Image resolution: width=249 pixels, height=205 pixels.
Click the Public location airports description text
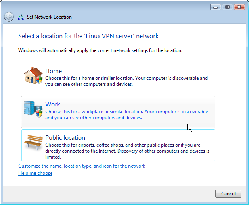(x=127, y=151)
